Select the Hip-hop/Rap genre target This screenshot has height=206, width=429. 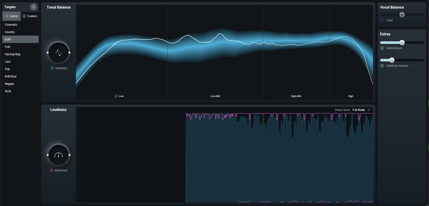tap(13, 54)
